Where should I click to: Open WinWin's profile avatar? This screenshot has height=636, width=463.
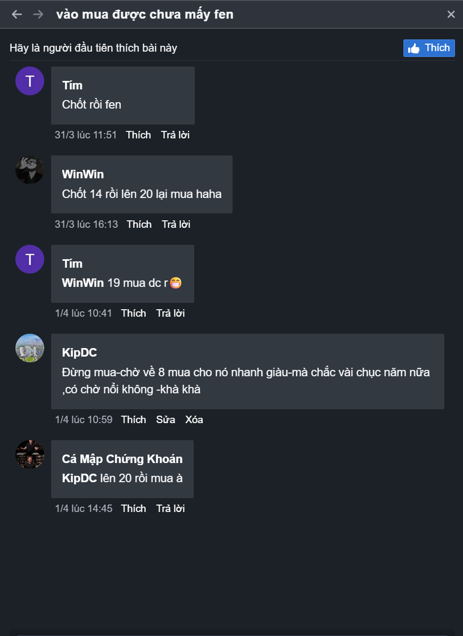click(x=30, y=170)
